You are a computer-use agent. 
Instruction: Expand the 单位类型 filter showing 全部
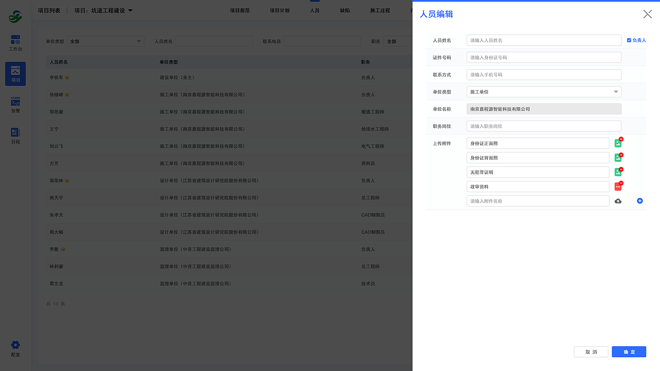[x=105, y=41]
